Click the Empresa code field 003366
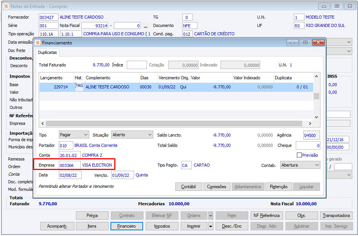 click(x=69, y=165)
